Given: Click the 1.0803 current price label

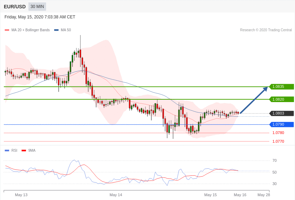Looking at the screenshot, I should (x=282, y=113).
